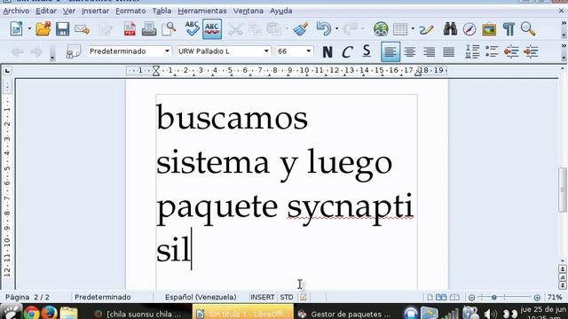Justify the paragraph text
Screen dimensions: 568x319
click(449, 51)
